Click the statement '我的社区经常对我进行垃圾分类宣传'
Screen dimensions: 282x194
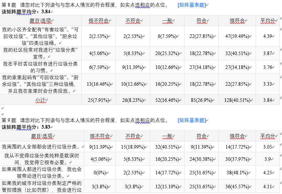tap(40, 53)
